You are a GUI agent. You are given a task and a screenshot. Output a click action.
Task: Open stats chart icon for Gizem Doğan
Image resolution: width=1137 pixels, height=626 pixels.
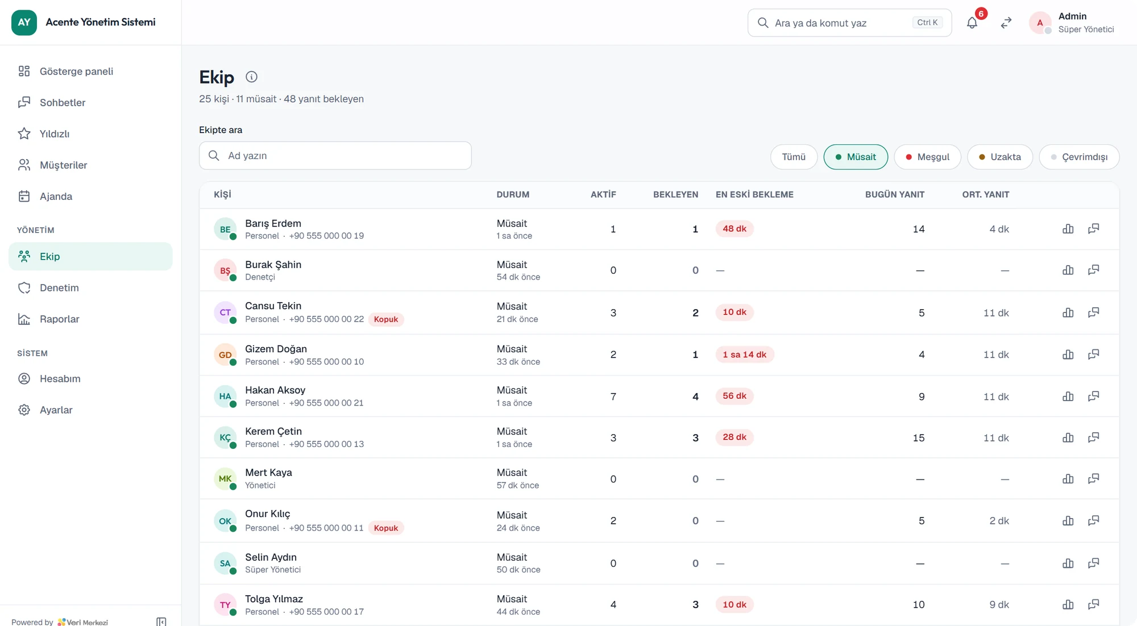pos(1068,354)
